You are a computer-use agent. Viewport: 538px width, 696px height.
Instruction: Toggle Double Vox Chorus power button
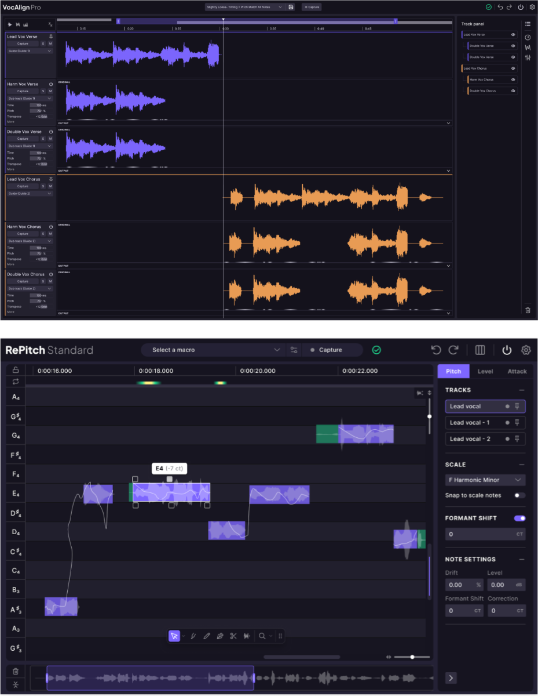coord(51,274)
